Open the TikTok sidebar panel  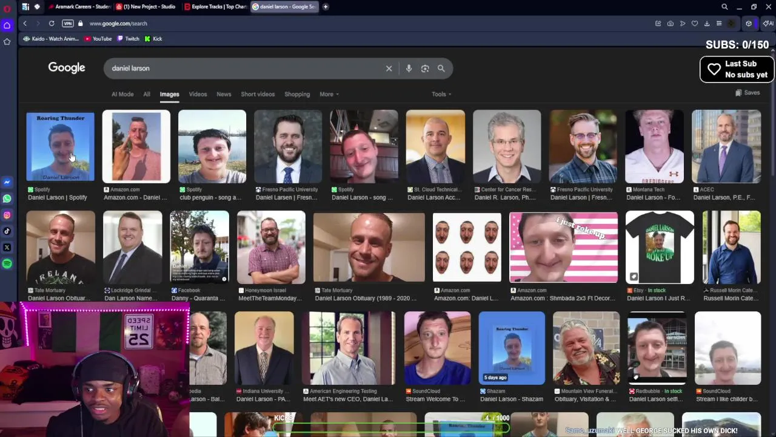click(x=7, y=231)
